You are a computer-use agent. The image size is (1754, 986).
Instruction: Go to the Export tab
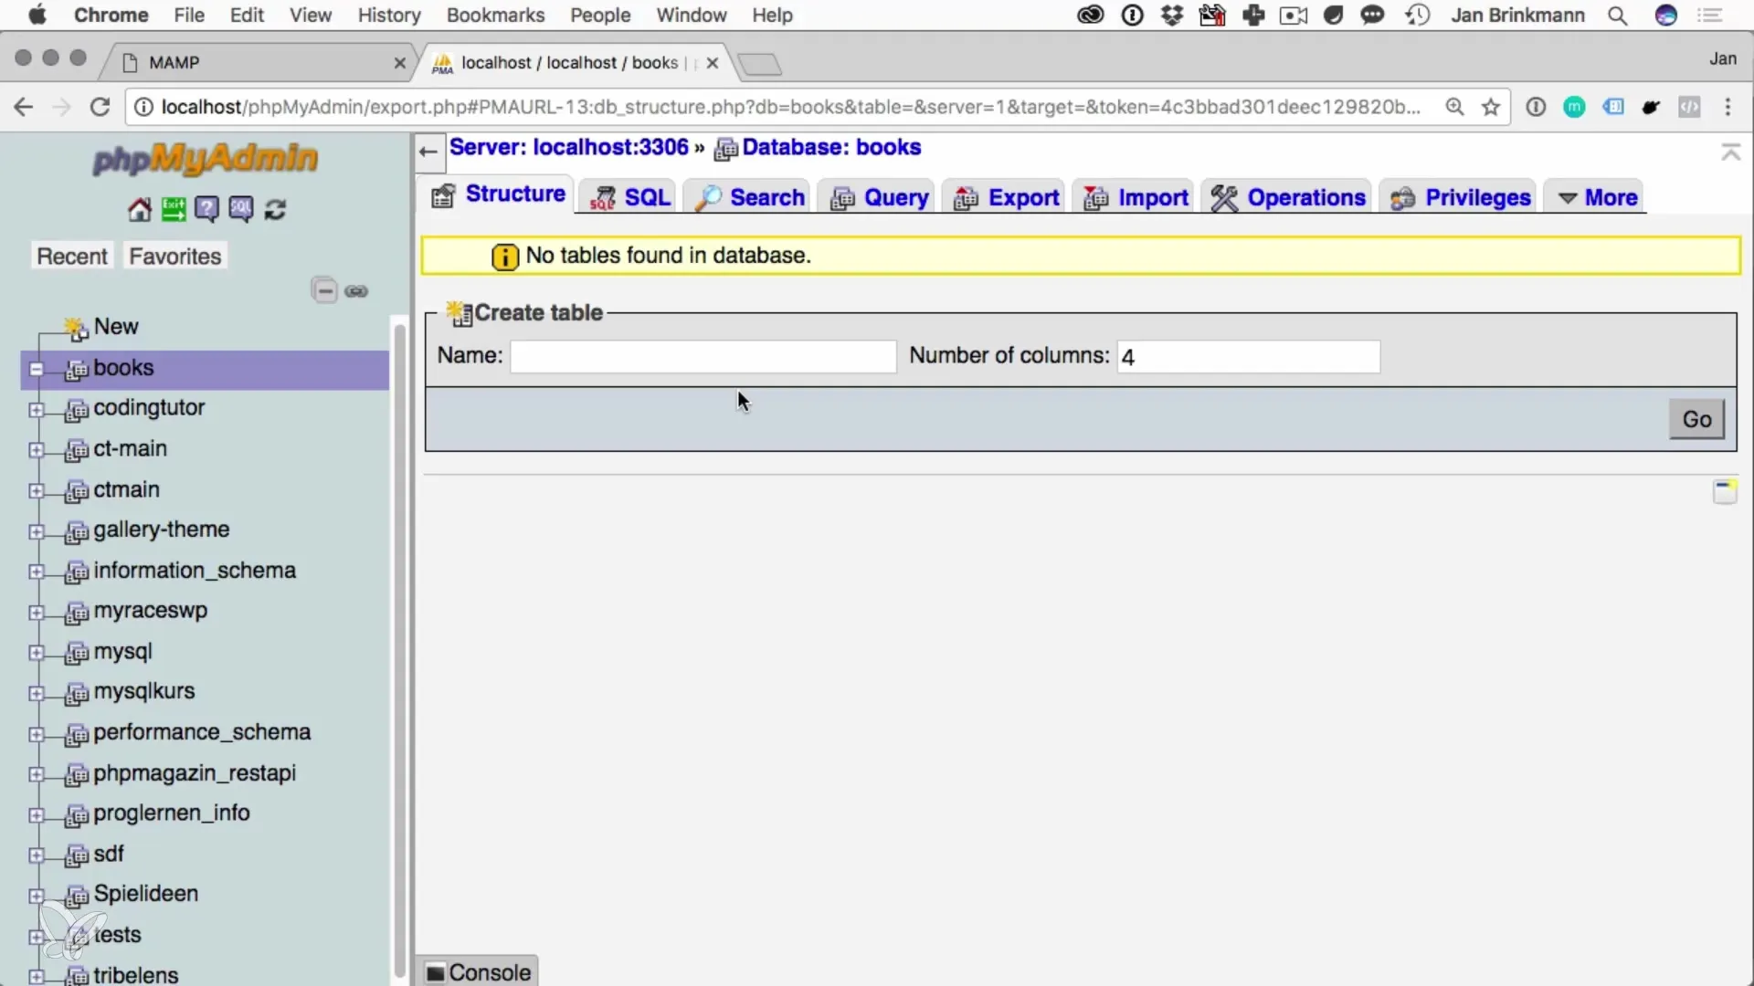coord(1005,197)
